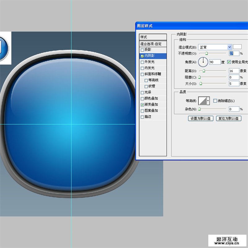248x248 pixels.
Task: Toggle the 使用全局光 checkbox
Action: tap(229, 62)
